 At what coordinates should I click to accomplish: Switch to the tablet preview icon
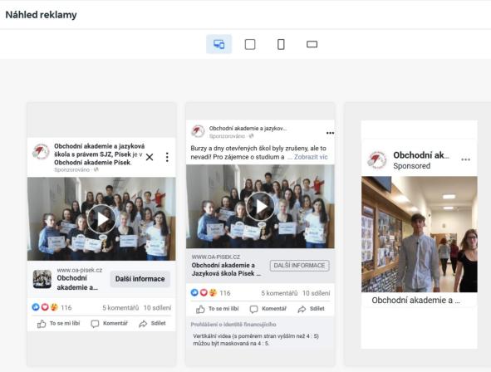[250, 44]
